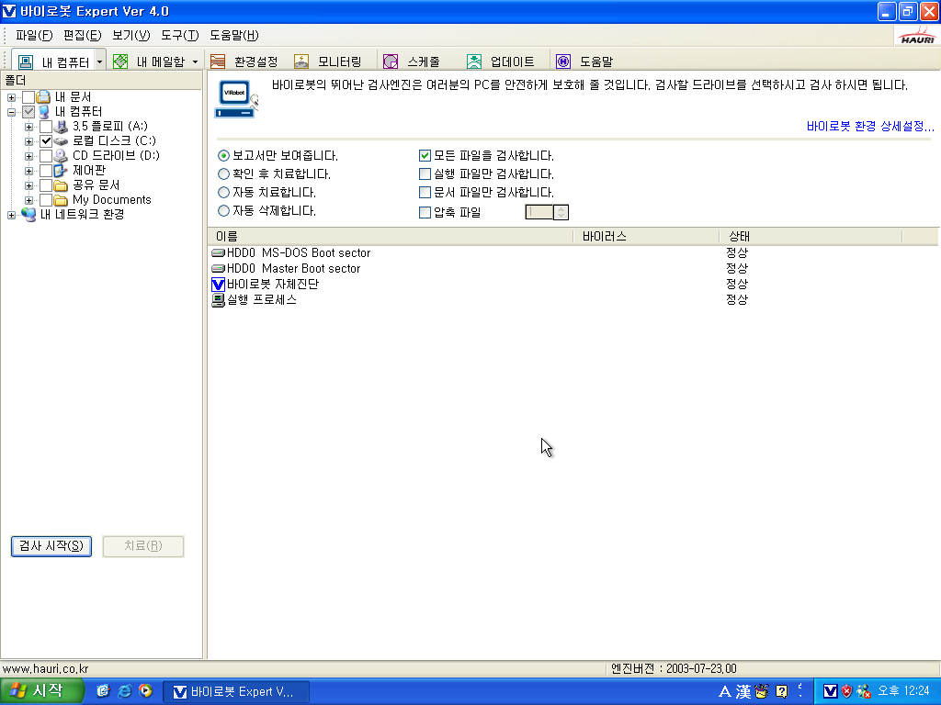Collapse the 내 컴퓨터 tree node
This screenshot has width=941, height=705.
[11, 112]
